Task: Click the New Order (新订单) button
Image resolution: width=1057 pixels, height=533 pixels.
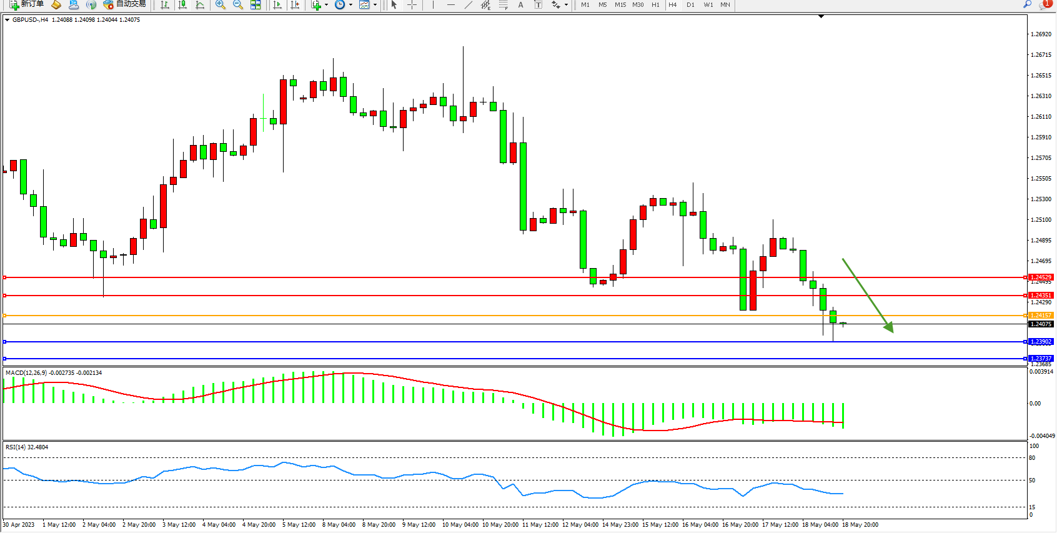Action: tap(26, 4)
